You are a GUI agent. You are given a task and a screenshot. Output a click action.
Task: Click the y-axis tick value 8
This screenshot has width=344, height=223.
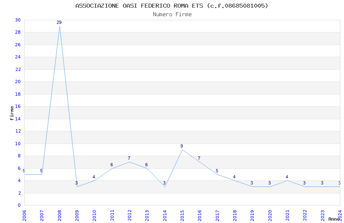coord(19,156)
